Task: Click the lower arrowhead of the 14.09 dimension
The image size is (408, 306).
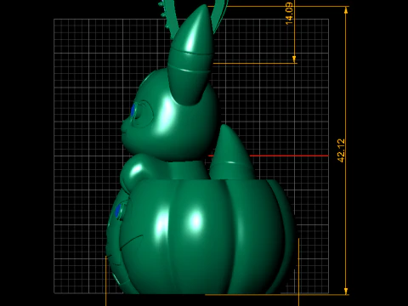Action: [x=294, y=59]
